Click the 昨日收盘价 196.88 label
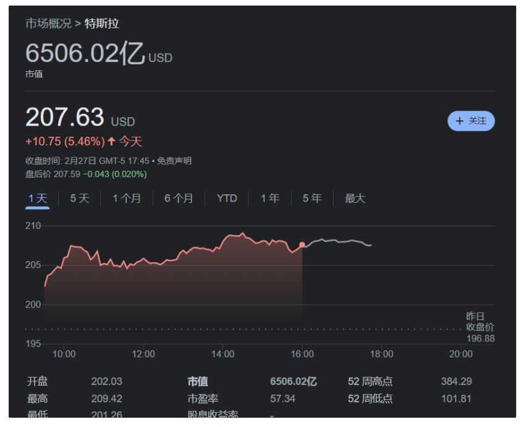Image resolution: width=523 pixels, height=427 pixels. coord(480,327)
